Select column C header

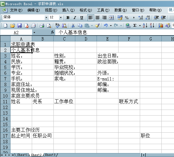[x=64, y=39]
